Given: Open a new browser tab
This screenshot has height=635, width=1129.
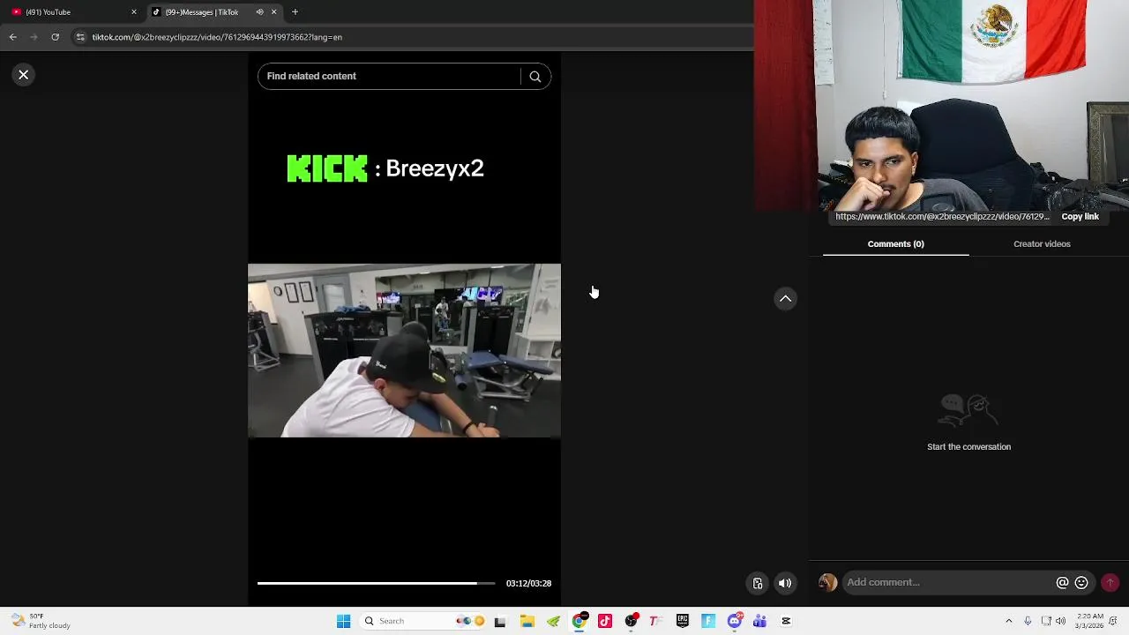Looking at the screenshot, I should point(295,12).
